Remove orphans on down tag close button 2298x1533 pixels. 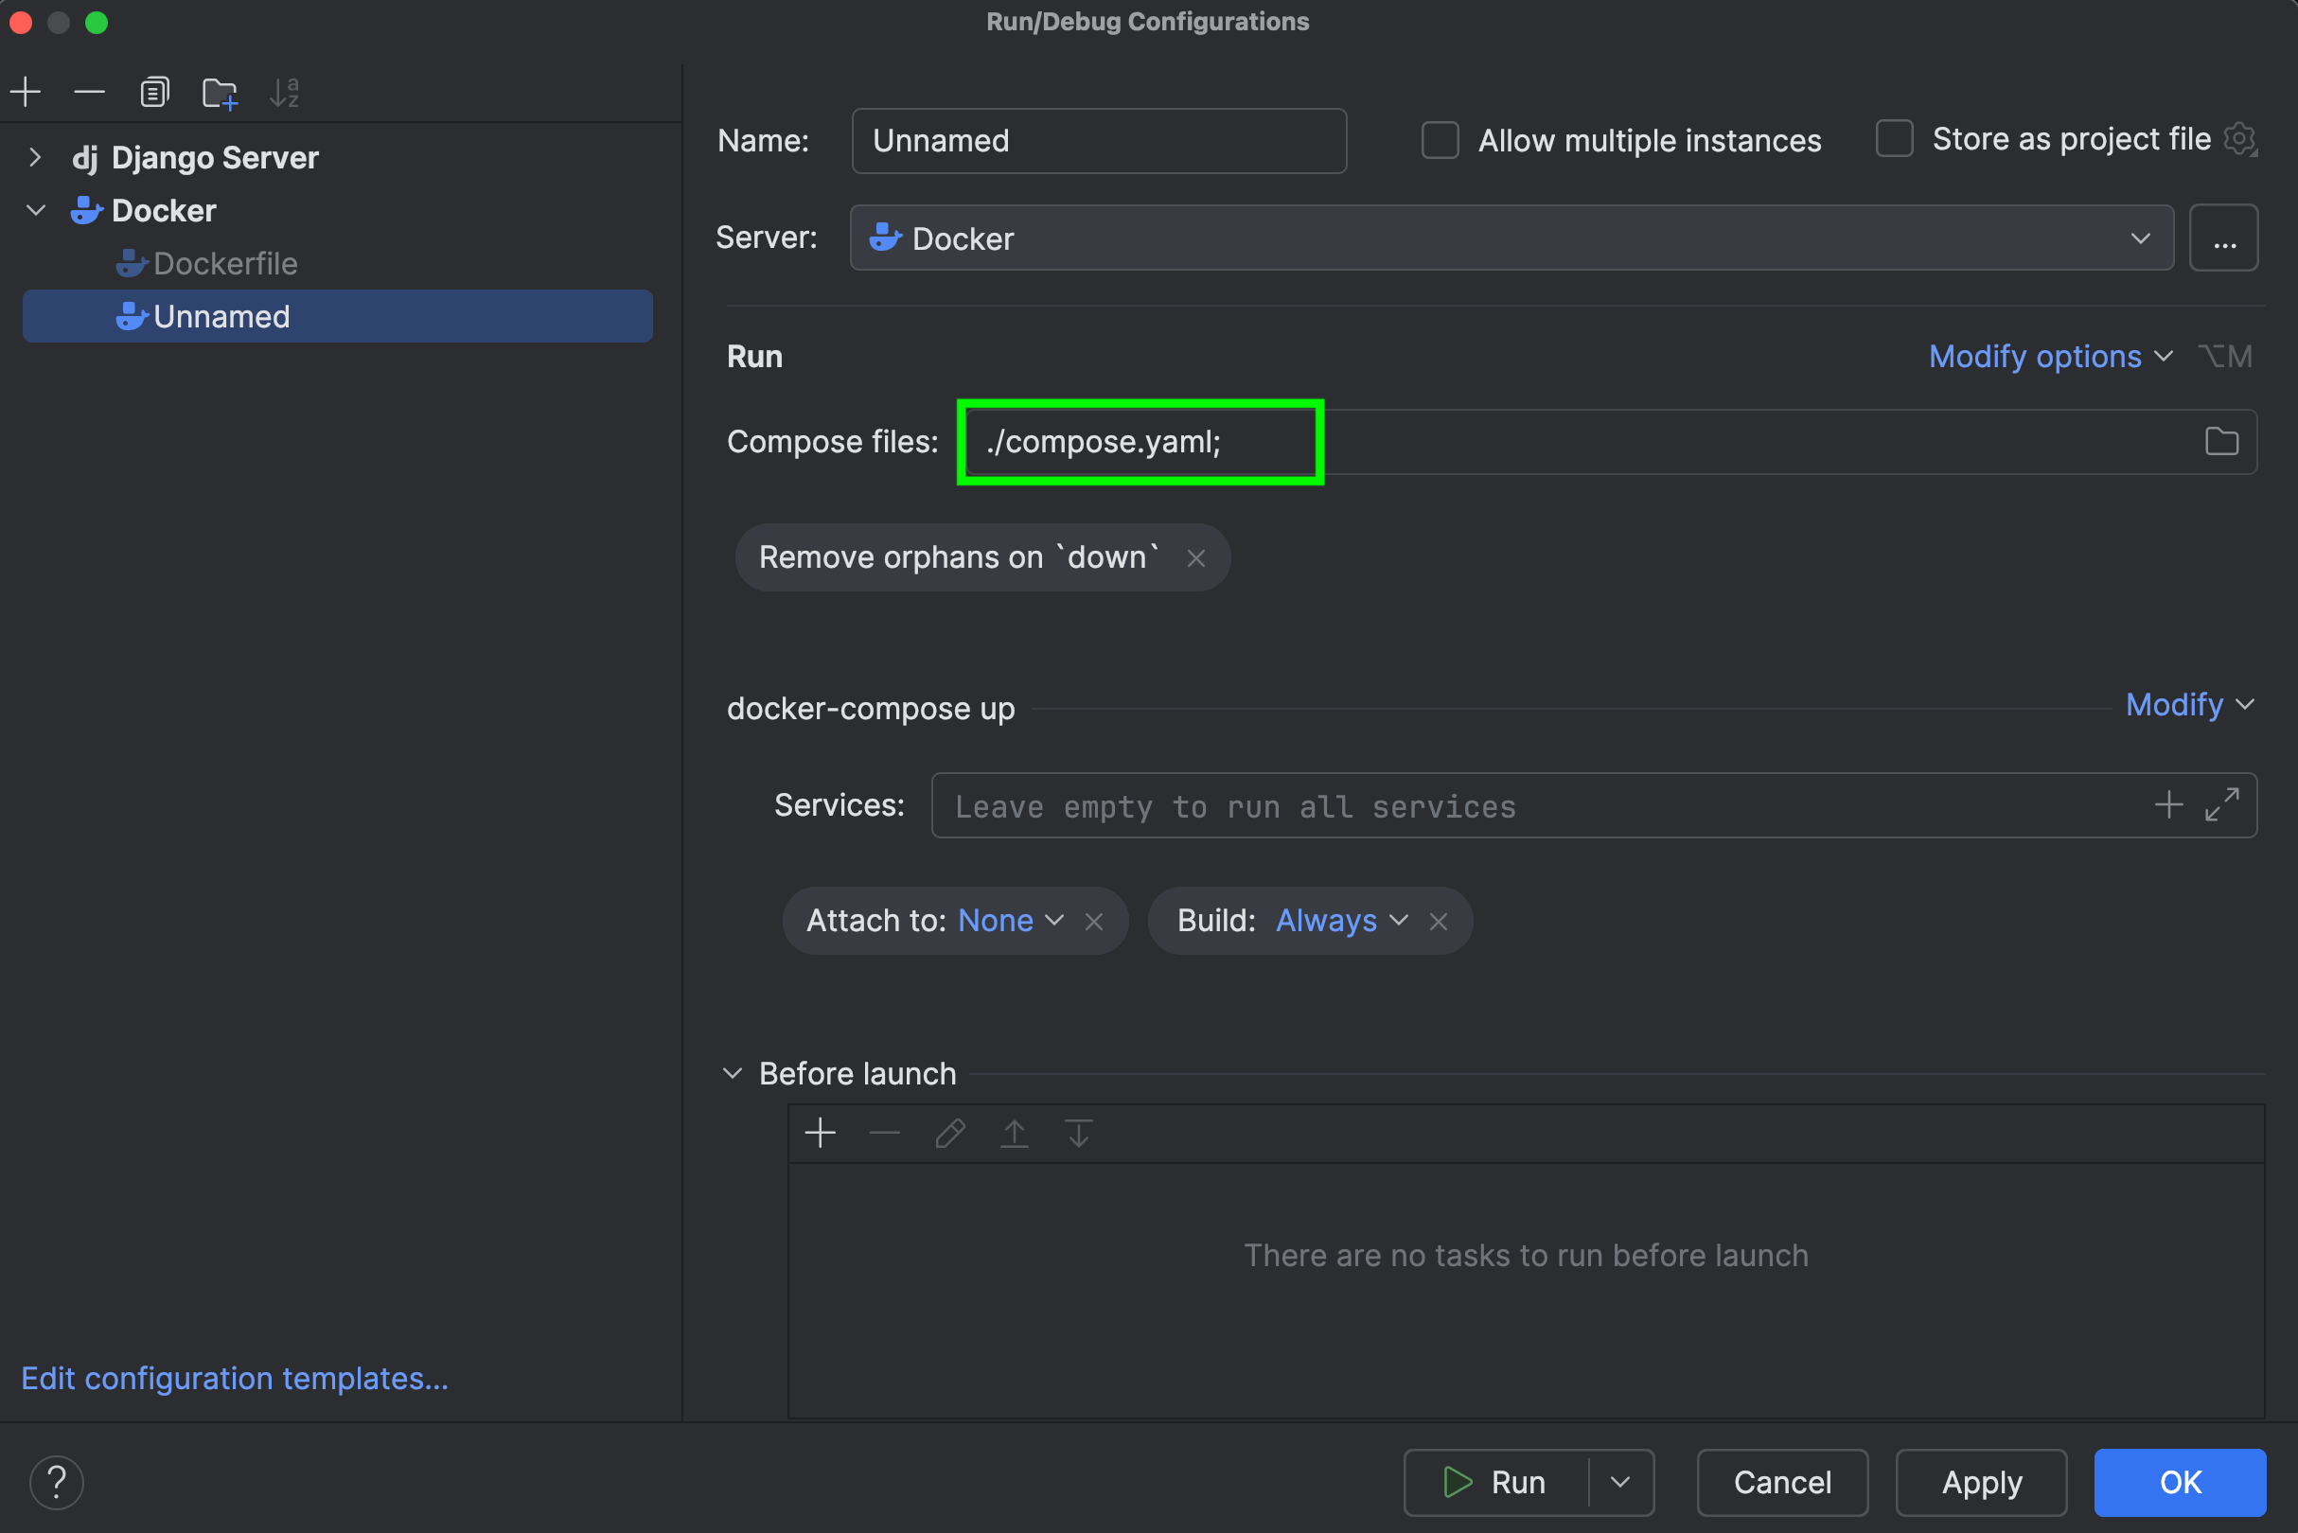point(1196,556)
